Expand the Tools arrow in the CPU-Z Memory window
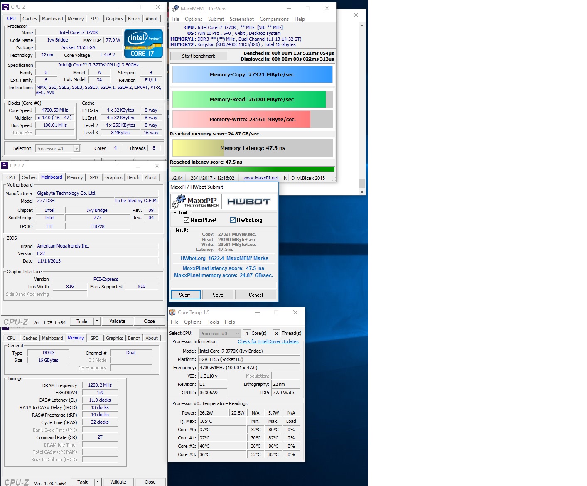The height and width of the screenshot is (486, 587). pos(98,482)
